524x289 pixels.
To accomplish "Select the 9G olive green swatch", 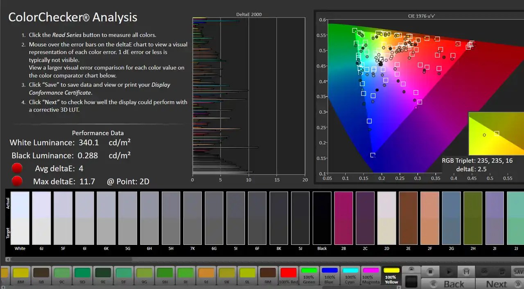I will click(144, 275).
